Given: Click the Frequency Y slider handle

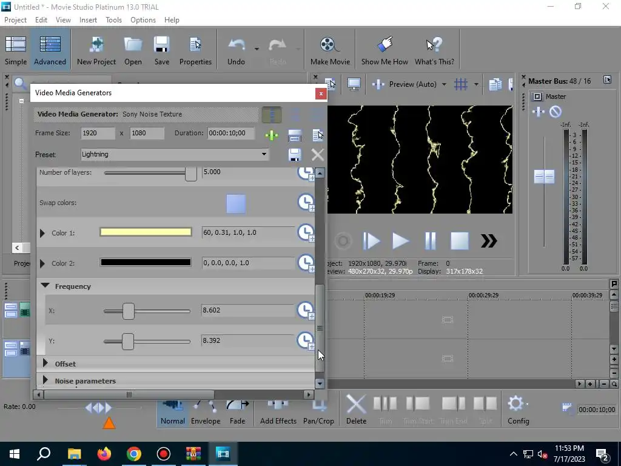Looking at the screenshot, I should (128, 341).
